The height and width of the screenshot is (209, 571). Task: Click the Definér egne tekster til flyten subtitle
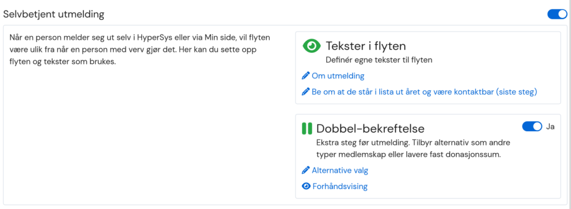pyautogui.click(x=379, y=60)
